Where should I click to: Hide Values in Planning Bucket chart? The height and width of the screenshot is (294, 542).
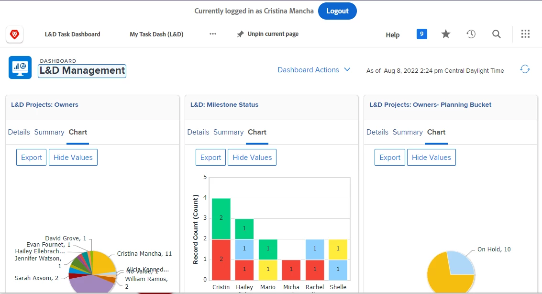pos(431,158)
